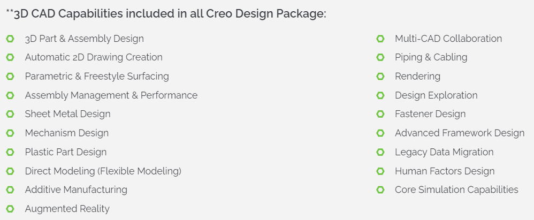This screenshot has width=534, height=220.
Task: Click the 3D CAD Capabilities heading
Action: pos(166,14)
